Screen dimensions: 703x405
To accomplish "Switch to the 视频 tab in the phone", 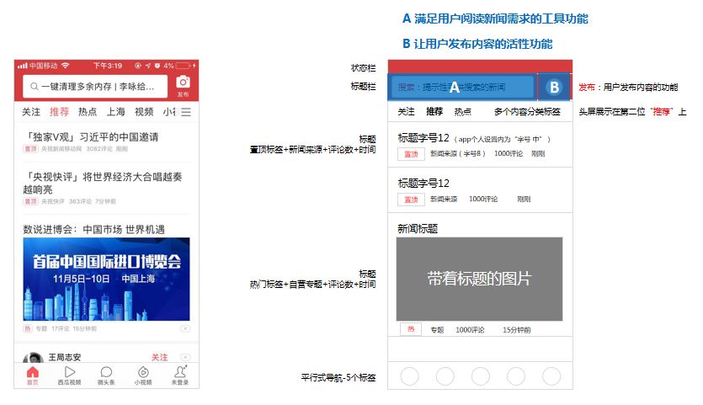I will [144, 112].
